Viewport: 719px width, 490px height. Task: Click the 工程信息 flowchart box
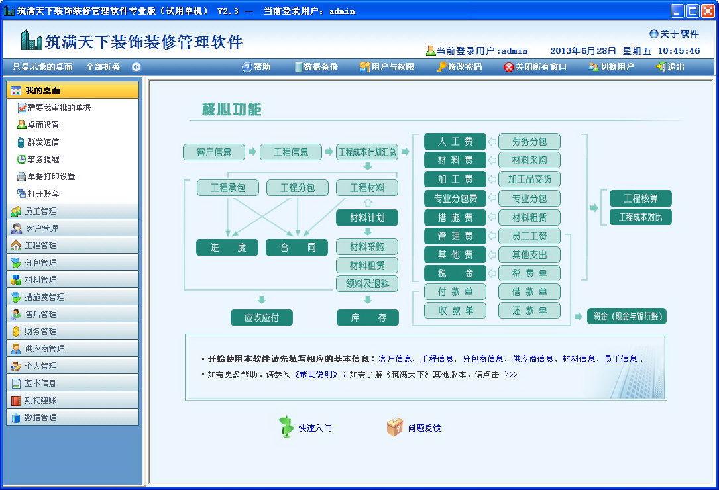pyautogui.click(x=291, y=152)
